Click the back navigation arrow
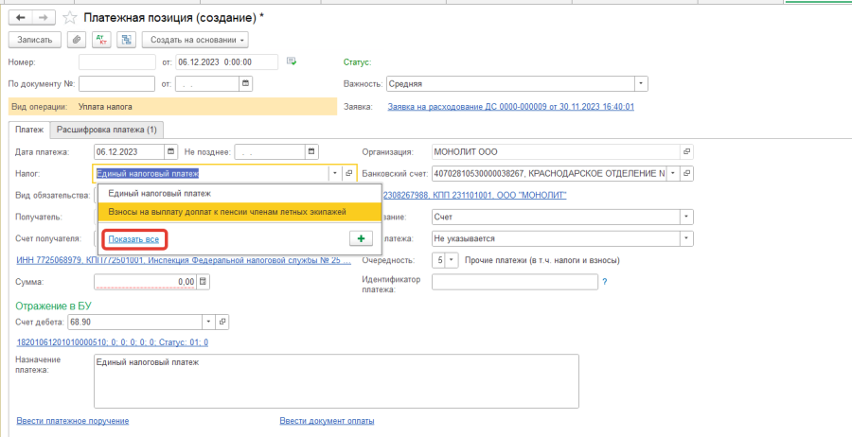This screenshot has height=437, width=852. (21, 18)
